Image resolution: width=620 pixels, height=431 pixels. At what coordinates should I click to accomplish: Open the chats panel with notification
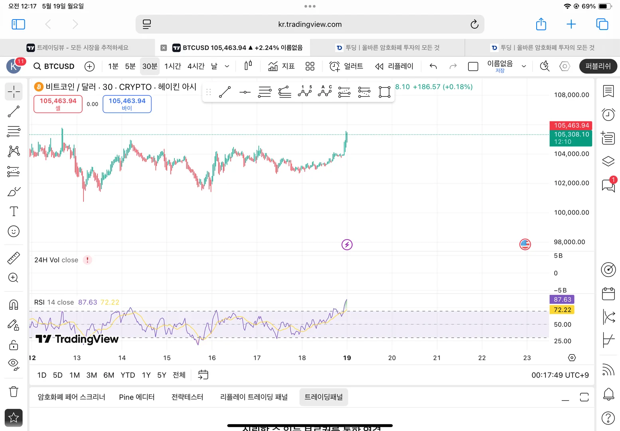click(x=608, y=185)
